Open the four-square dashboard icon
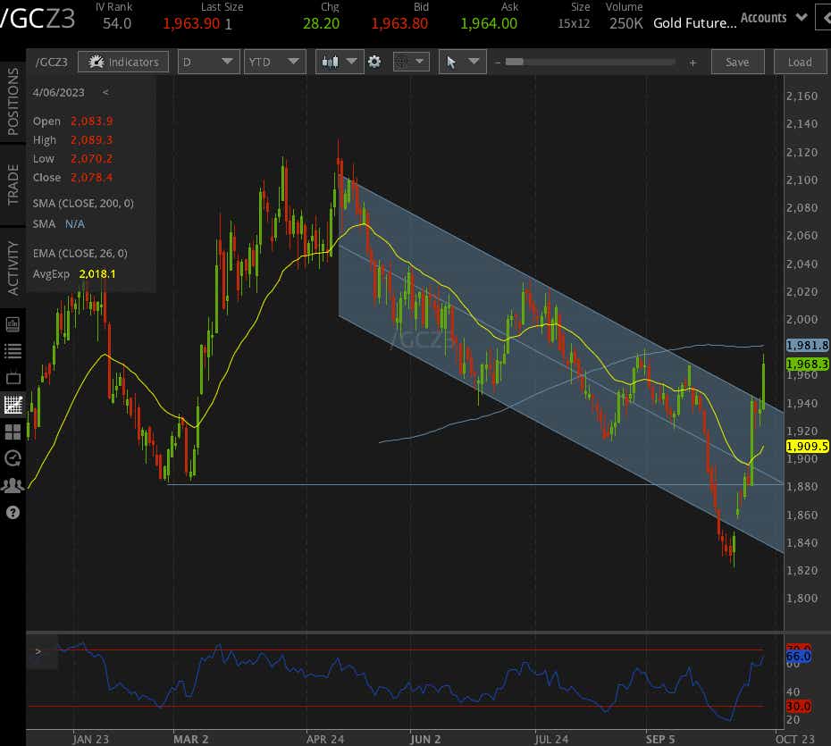Viewport: 831px width, 746px height. point(13,432)
